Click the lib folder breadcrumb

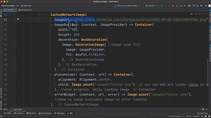pyautogui.click(x=18, y=6)
